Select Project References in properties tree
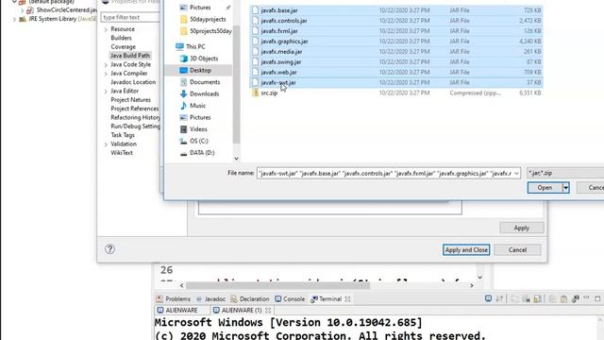 point(134,109)
